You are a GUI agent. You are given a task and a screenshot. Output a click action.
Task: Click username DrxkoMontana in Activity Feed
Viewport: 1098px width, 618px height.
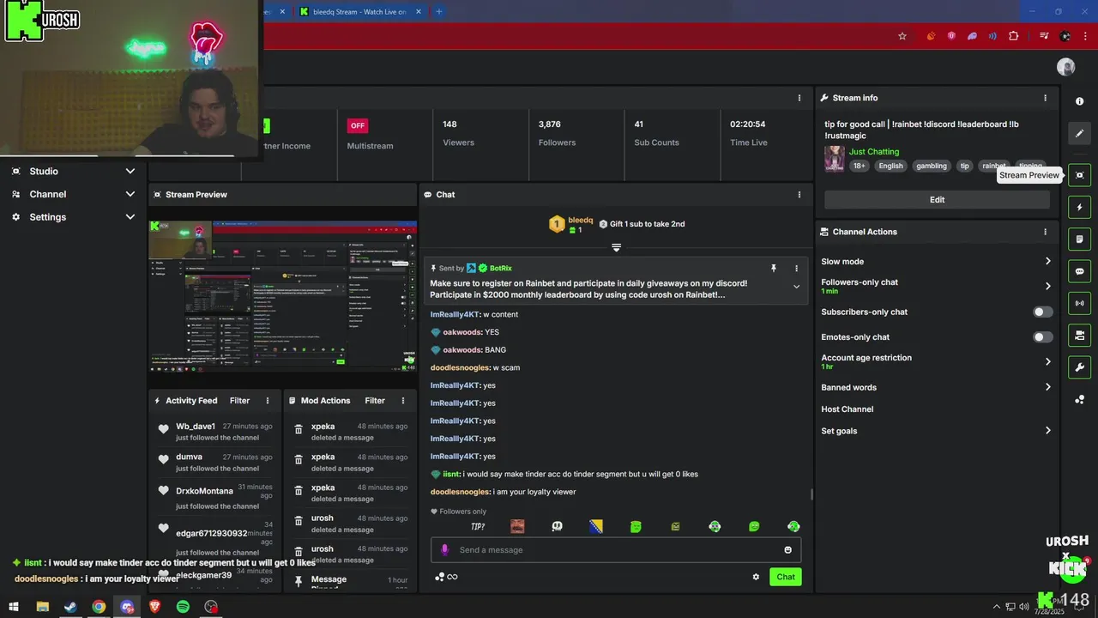pos(204,491)
